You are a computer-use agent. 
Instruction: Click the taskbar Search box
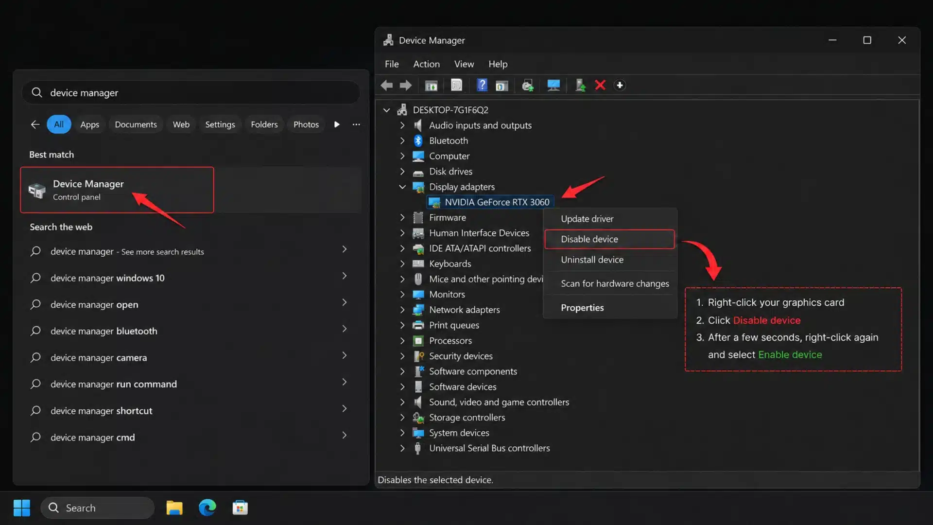(x=97, y=508)
